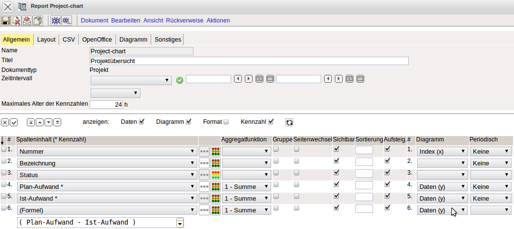Click the delete document icon with red X
This screenshot has height=229, width=514.
pos(16,21)
